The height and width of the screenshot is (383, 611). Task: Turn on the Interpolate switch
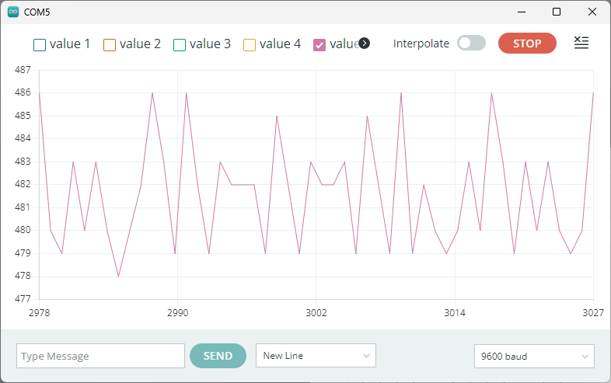[471, 44]
